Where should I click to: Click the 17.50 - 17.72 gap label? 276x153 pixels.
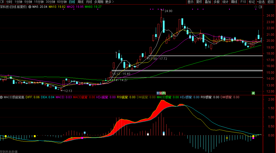coord(158,59)
